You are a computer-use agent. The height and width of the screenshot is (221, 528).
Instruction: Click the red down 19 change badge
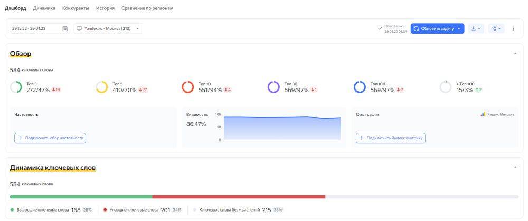pos(56,90)
